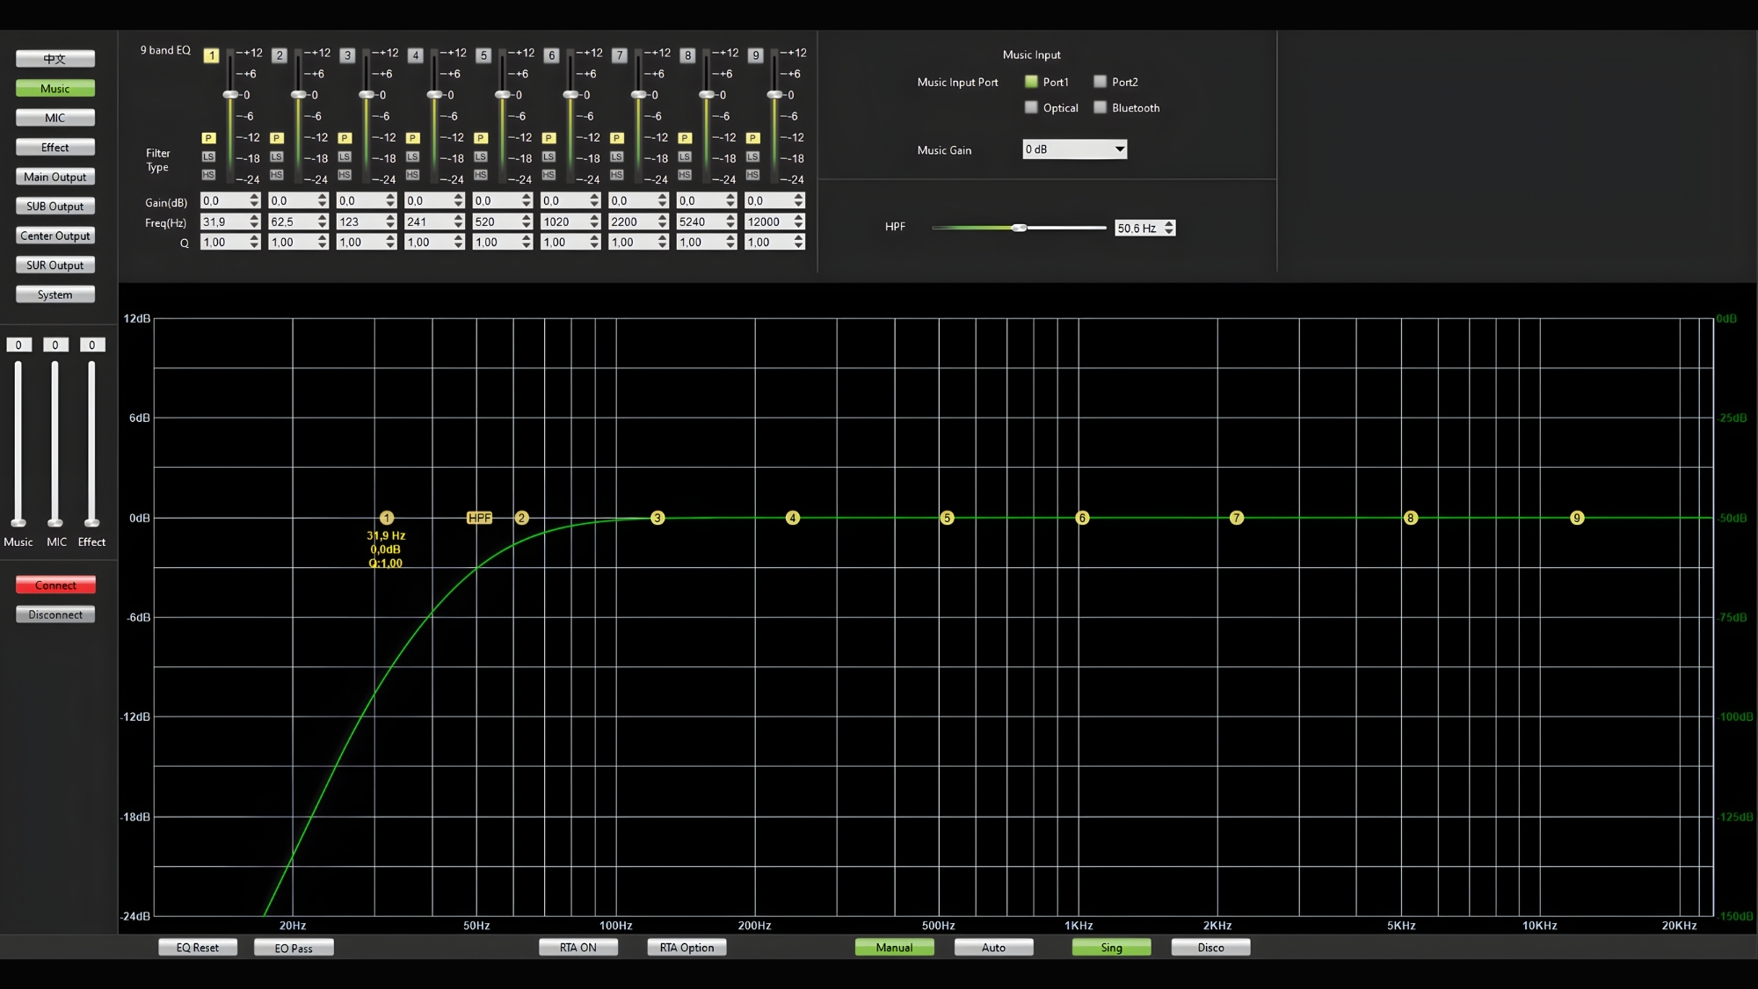Check the Optical input port
The height and width of the screenshot is (989, 1758).
click(x=1031, y=107)
